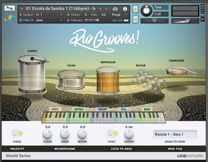Viewport: 208px width, 162px height.
Task: Solo the instrument with S button
Action: point(135,9)
